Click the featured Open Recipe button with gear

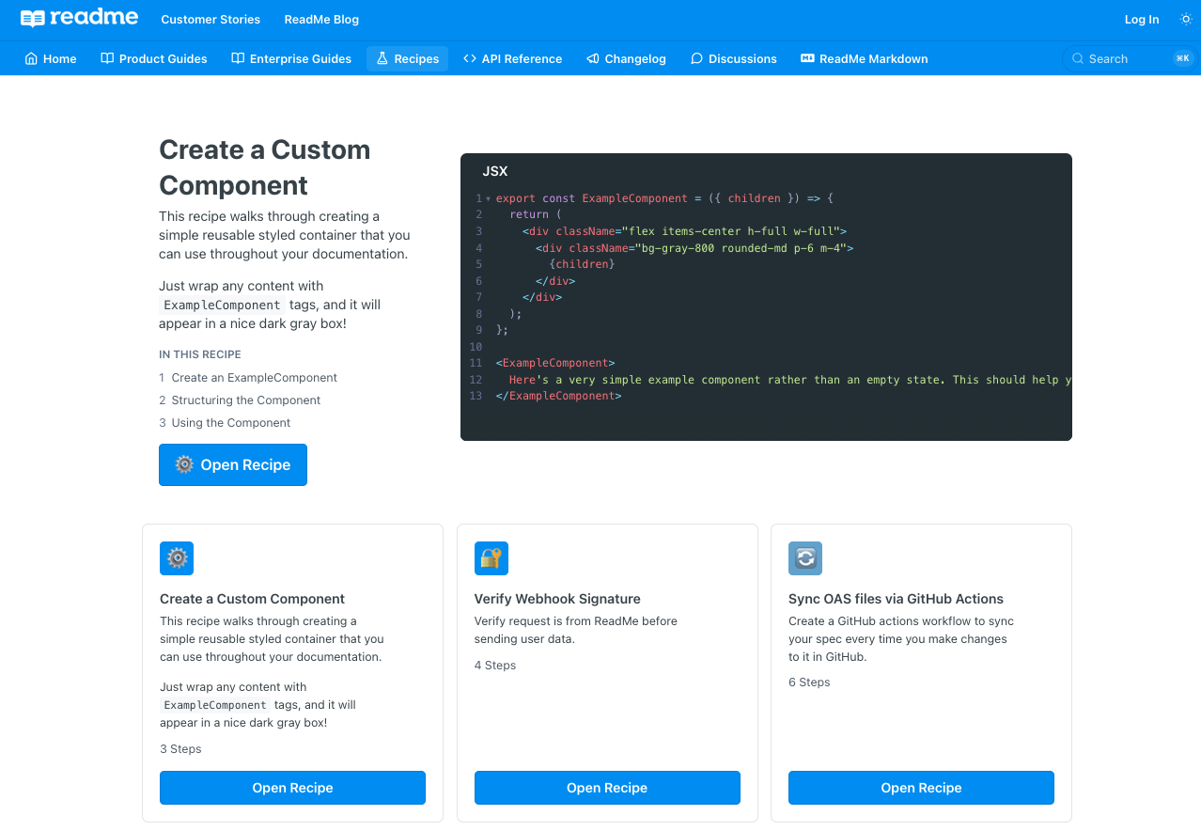point(233,464)
